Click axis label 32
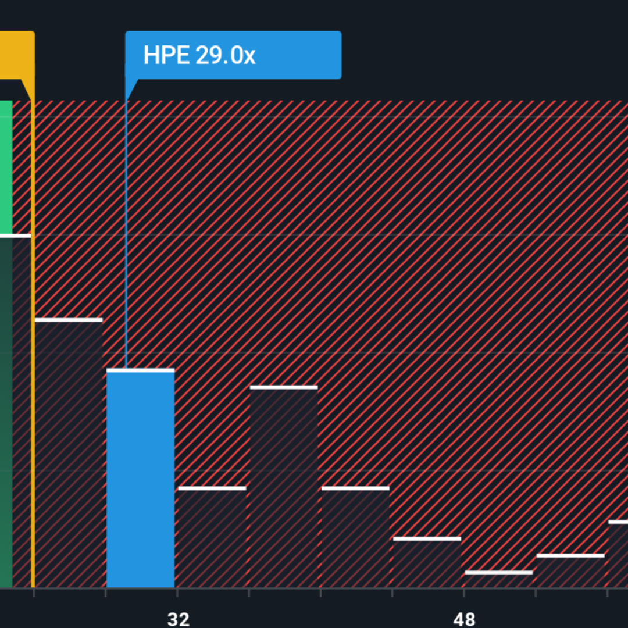The height and width of the screenshot is (628, 628). tap(179, 620)
